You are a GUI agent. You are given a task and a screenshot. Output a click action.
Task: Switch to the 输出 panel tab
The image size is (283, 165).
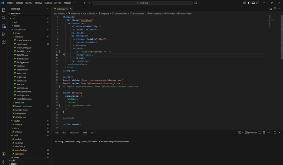click(64, 132)
